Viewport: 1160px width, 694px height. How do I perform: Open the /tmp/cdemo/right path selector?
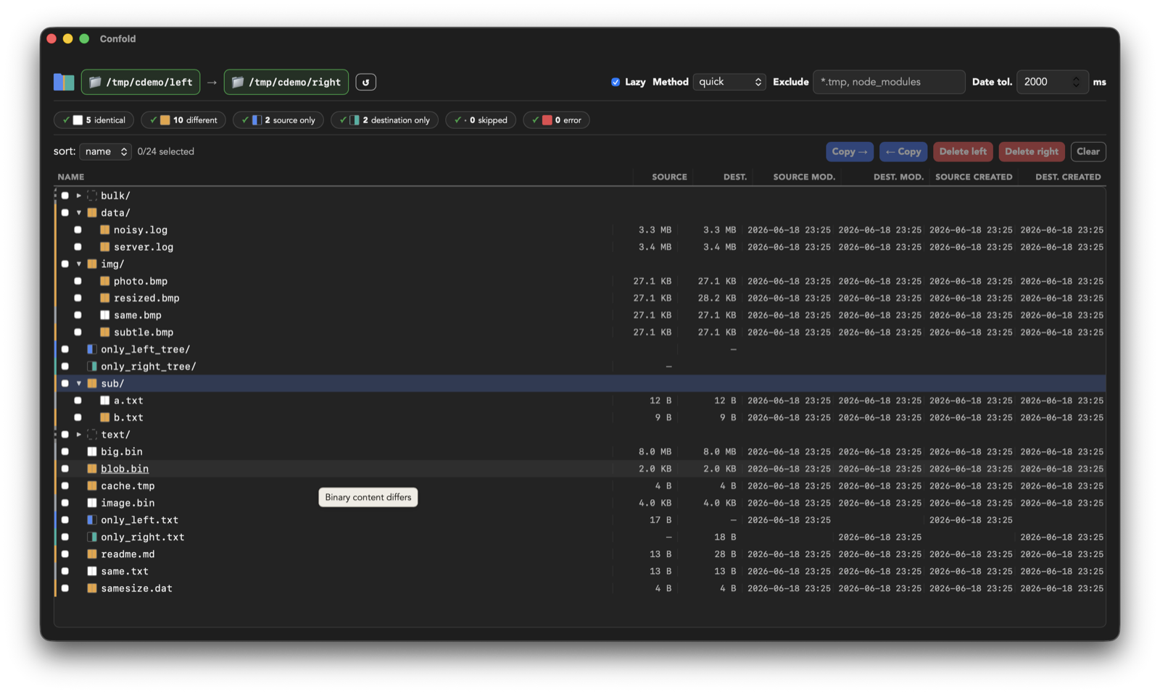point(286,82)
